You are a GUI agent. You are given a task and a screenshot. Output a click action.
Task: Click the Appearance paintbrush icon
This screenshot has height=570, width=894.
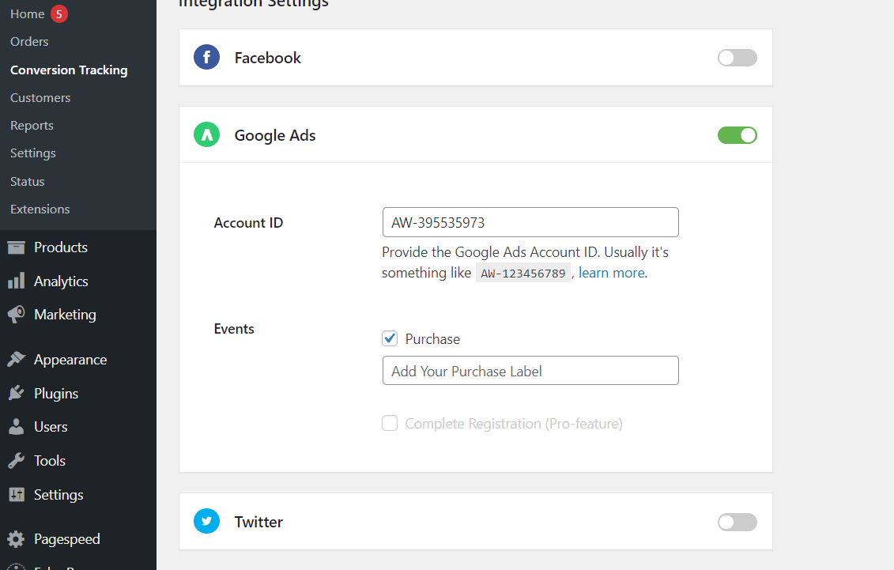(x=16, y=359)
